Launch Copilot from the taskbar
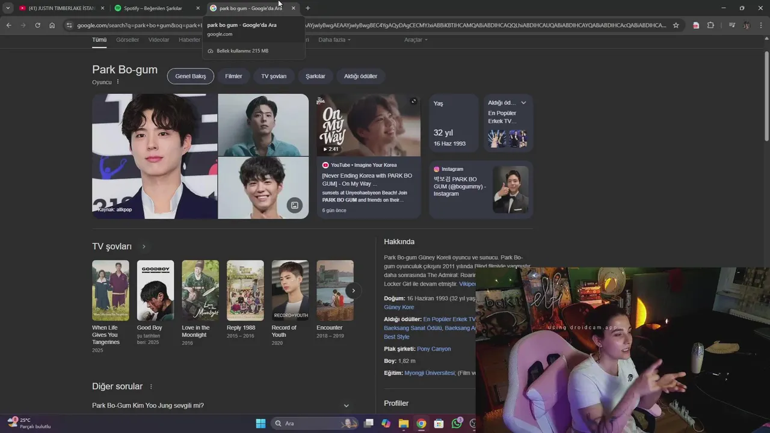The width and height of the screenshot is (770, 433). click(x=386, y=423)
